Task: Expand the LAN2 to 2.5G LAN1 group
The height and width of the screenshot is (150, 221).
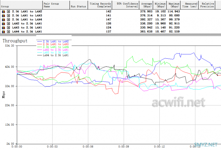Action: coord(9,24)
